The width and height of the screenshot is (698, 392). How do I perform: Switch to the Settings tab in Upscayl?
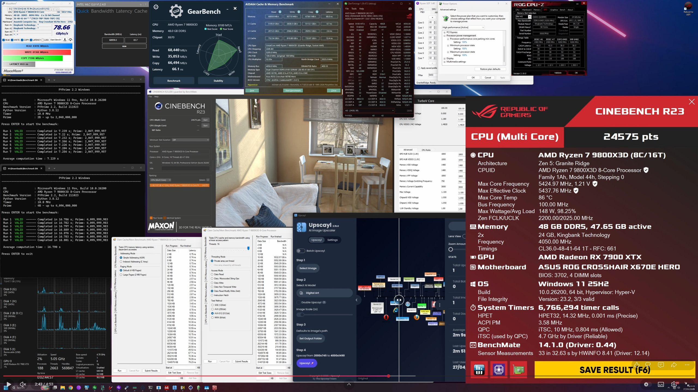tap(332, 240)
